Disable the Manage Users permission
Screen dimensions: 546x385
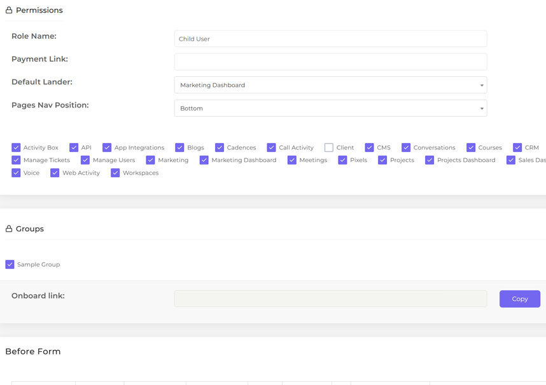[85, 159]
